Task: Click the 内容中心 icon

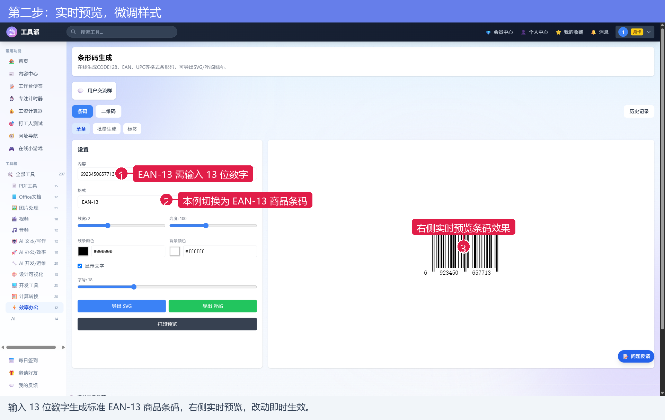Action: click(12, 74)
